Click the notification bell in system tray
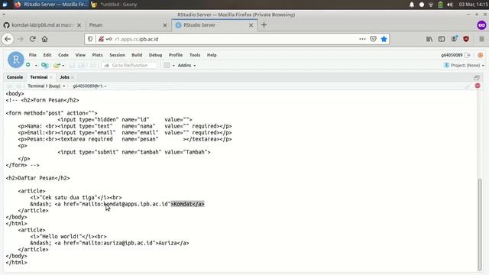This screenshot has height=275, width=489. click(x=412, y=5)
